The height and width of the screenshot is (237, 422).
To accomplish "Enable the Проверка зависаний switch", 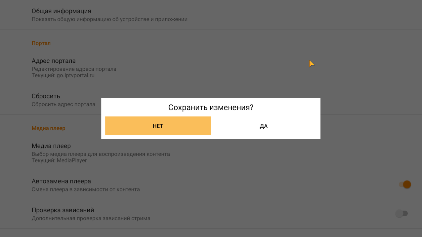I will [x=401, y=214].
